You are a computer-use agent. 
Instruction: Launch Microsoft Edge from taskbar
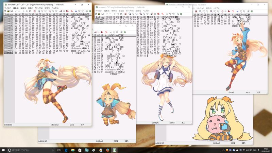point(66,150)
